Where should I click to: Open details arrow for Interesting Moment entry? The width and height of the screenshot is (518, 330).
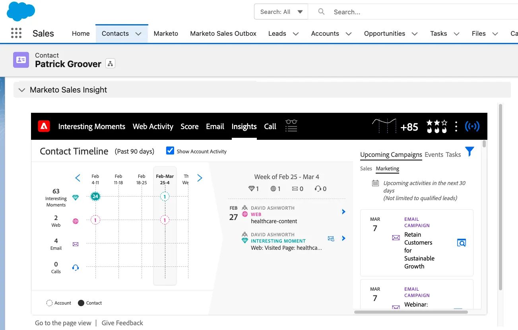[343, 238]
